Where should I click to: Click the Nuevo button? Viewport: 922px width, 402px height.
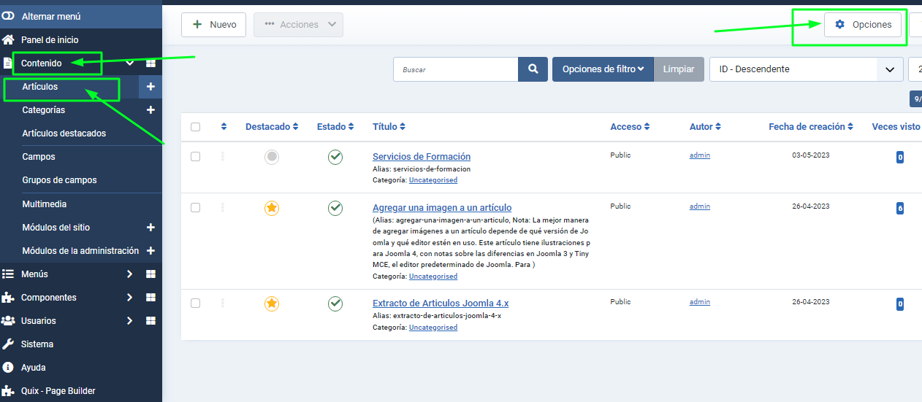(x=214, y=25)
